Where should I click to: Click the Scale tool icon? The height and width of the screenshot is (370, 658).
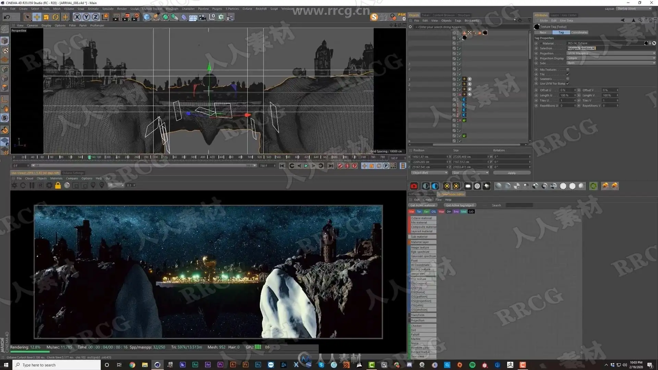point(46,17)
